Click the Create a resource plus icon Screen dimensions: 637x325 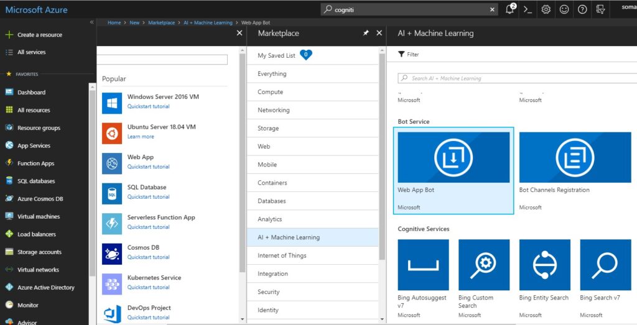pyautogui.click(x=9, y=35)
